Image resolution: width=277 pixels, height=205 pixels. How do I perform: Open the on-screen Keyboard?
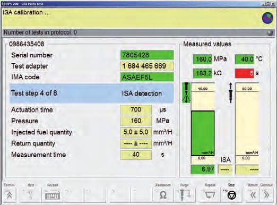pos(53,195)
